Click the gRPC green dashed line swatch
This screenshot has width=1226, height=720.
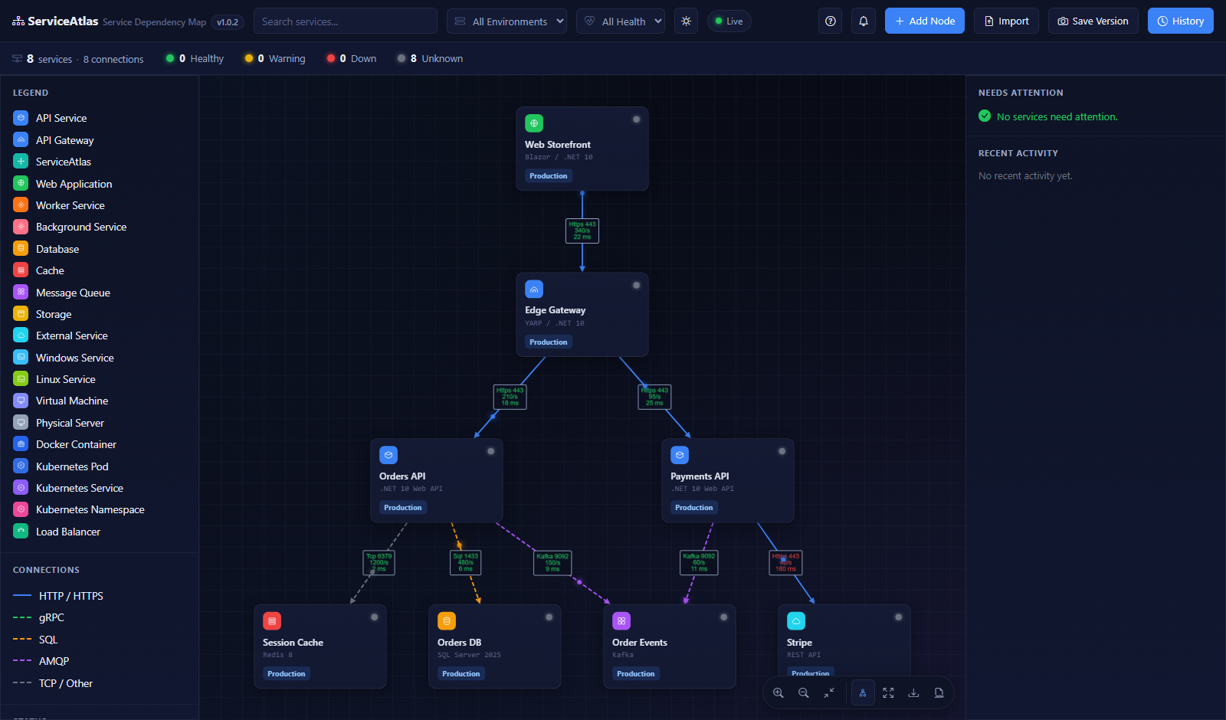[x=22, y=617]
